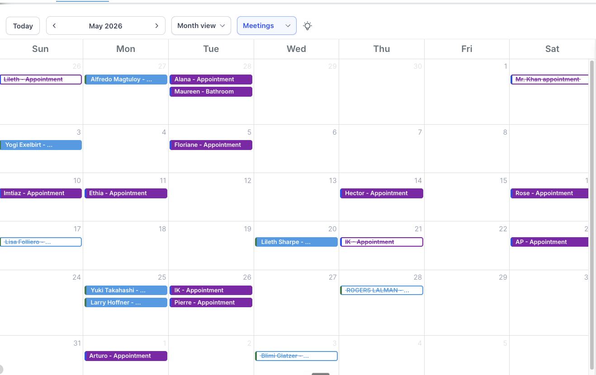Select day 18 date number

click(x=162, y=229)
